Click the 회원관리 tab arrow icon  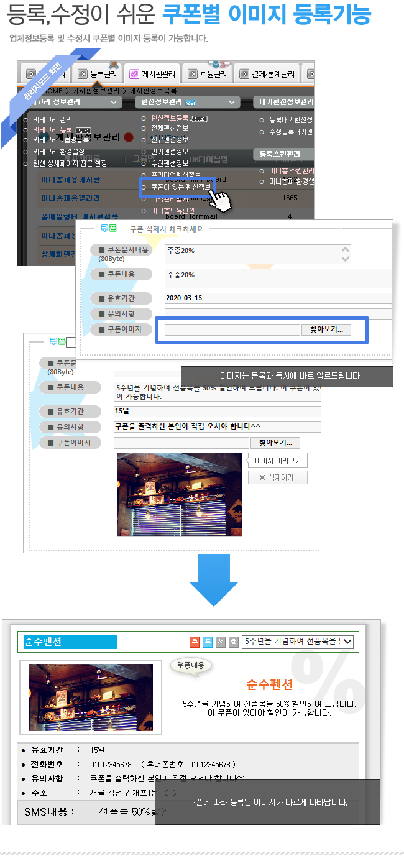pyautogui.click(x=192, y=74)
